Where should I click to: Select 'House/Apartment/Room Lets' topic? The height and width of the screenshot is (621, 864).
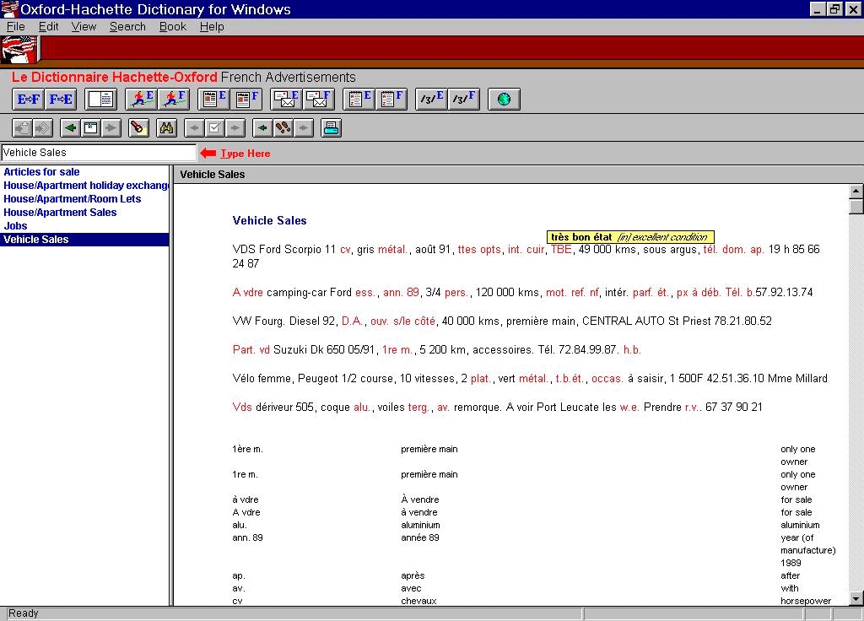click(x=73, y=199)
